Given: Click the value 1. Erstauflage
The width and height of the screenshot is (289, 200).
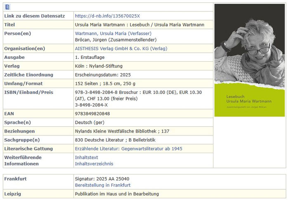Looking at the screenshot, I should click(x=90, y=57).
